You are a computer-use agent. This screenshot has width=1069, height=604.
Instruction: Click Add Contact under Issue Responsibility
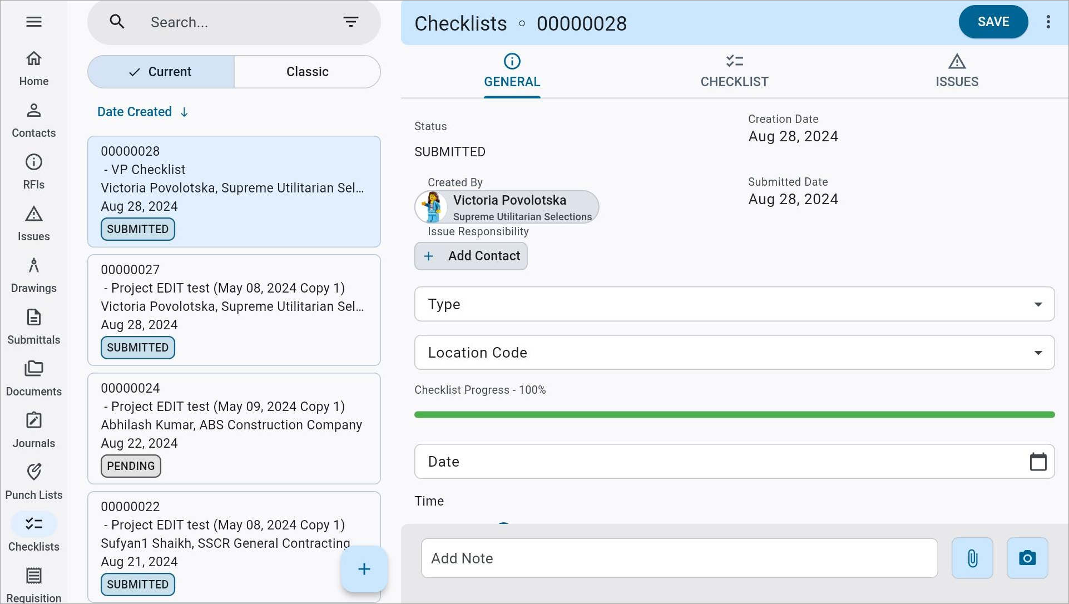(471, 256)
